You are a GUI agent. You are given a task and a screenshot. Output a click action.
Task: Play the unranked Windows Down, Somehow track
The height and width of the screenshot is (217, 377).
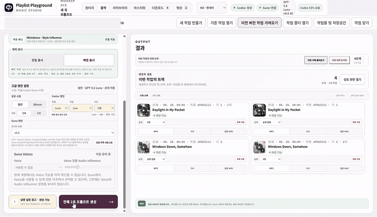click(x=144, y=147)
